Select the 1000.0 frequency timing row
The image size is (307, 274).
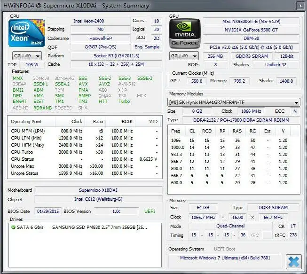coord(234,148)
